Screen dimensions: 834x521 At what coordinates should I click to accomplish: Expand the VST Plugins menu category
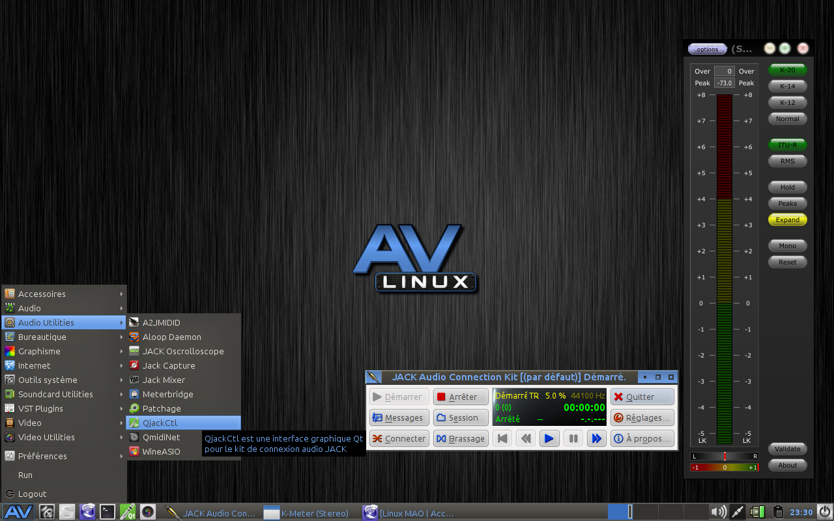pyautogui.click(x=64, y=408)
